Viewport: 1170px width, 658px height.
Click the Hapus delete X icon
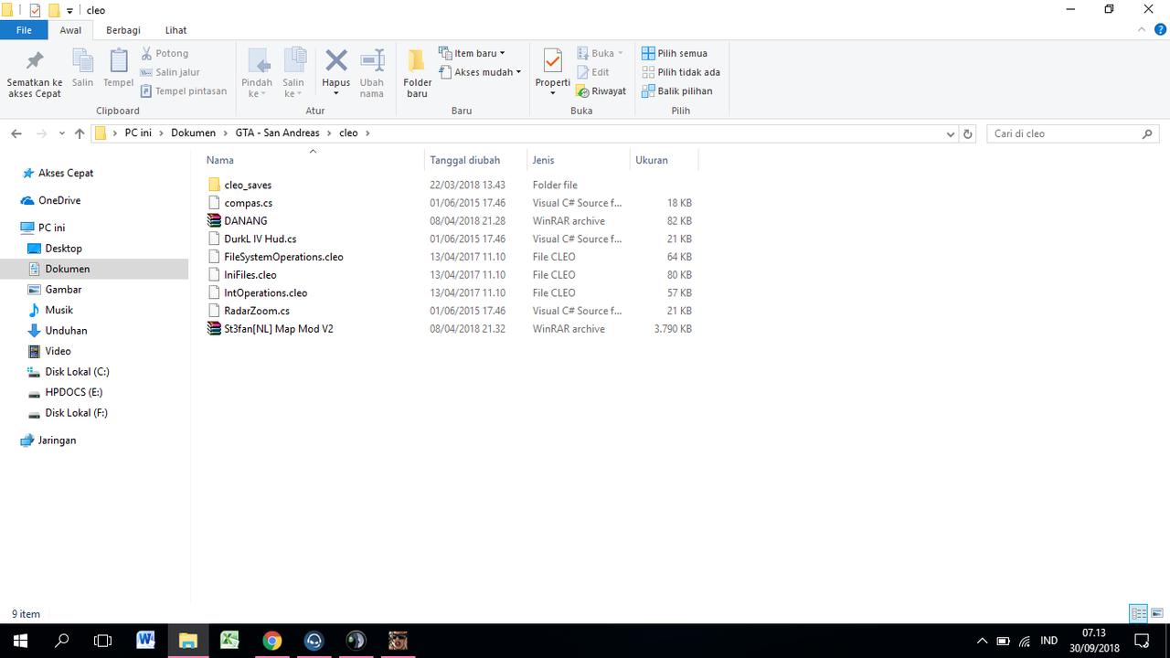tap(336, 61)
